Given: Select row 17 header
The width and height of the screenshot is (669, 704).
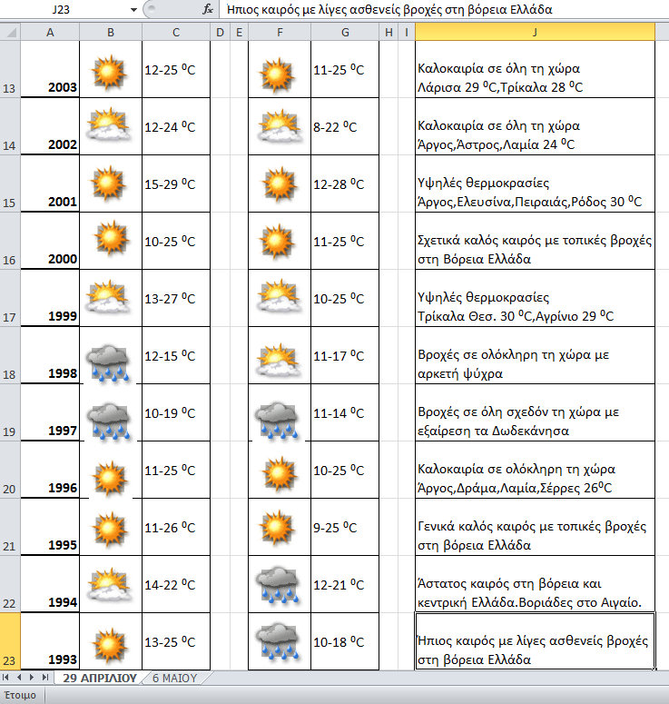Looking at the screenshot, I should [9, 298].
